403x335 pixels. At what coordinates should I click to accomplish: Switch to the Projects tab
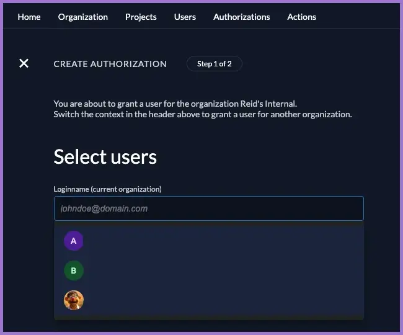point(141,17)
